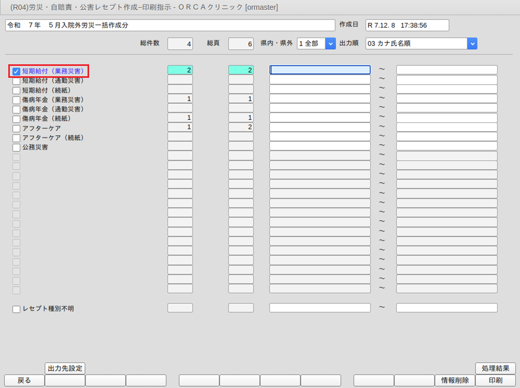Tick the アフターケア checkbox

(x=17, y=128)
